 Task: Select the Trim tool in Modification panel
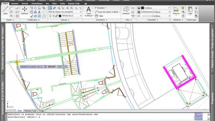(x=44, y=12)
